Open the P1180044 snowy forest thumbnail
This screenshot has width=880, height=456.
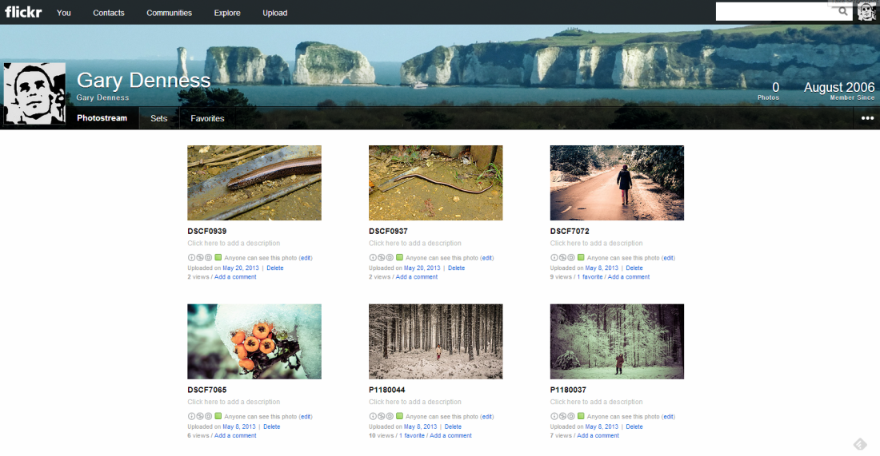coord(435,341)
